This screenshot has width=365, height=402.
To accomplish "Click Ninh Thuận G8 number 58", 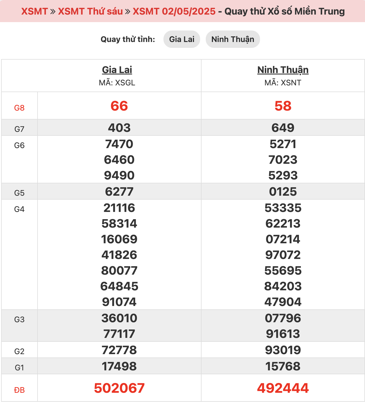I will [x=283, y=106].
